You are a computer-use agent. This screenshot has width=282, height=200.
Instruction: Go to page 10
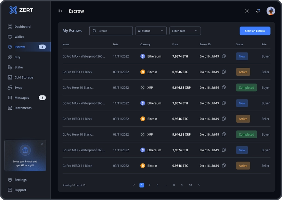click(190, 185)
